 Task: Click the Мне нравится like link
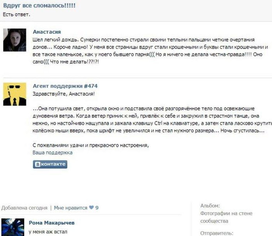point(71,208)
